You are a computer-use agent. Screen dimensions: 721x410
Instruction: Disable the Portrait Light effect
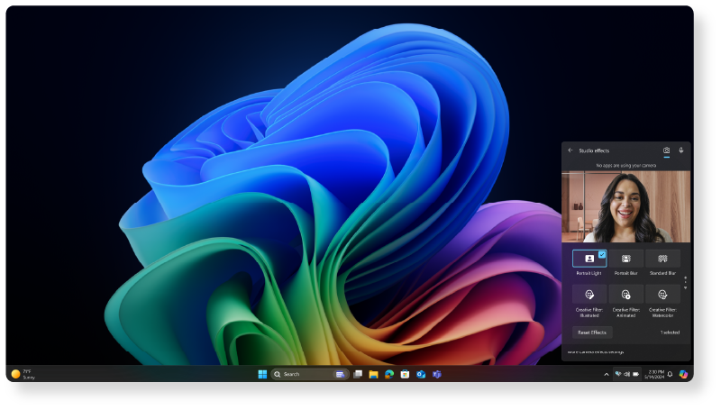589,259
